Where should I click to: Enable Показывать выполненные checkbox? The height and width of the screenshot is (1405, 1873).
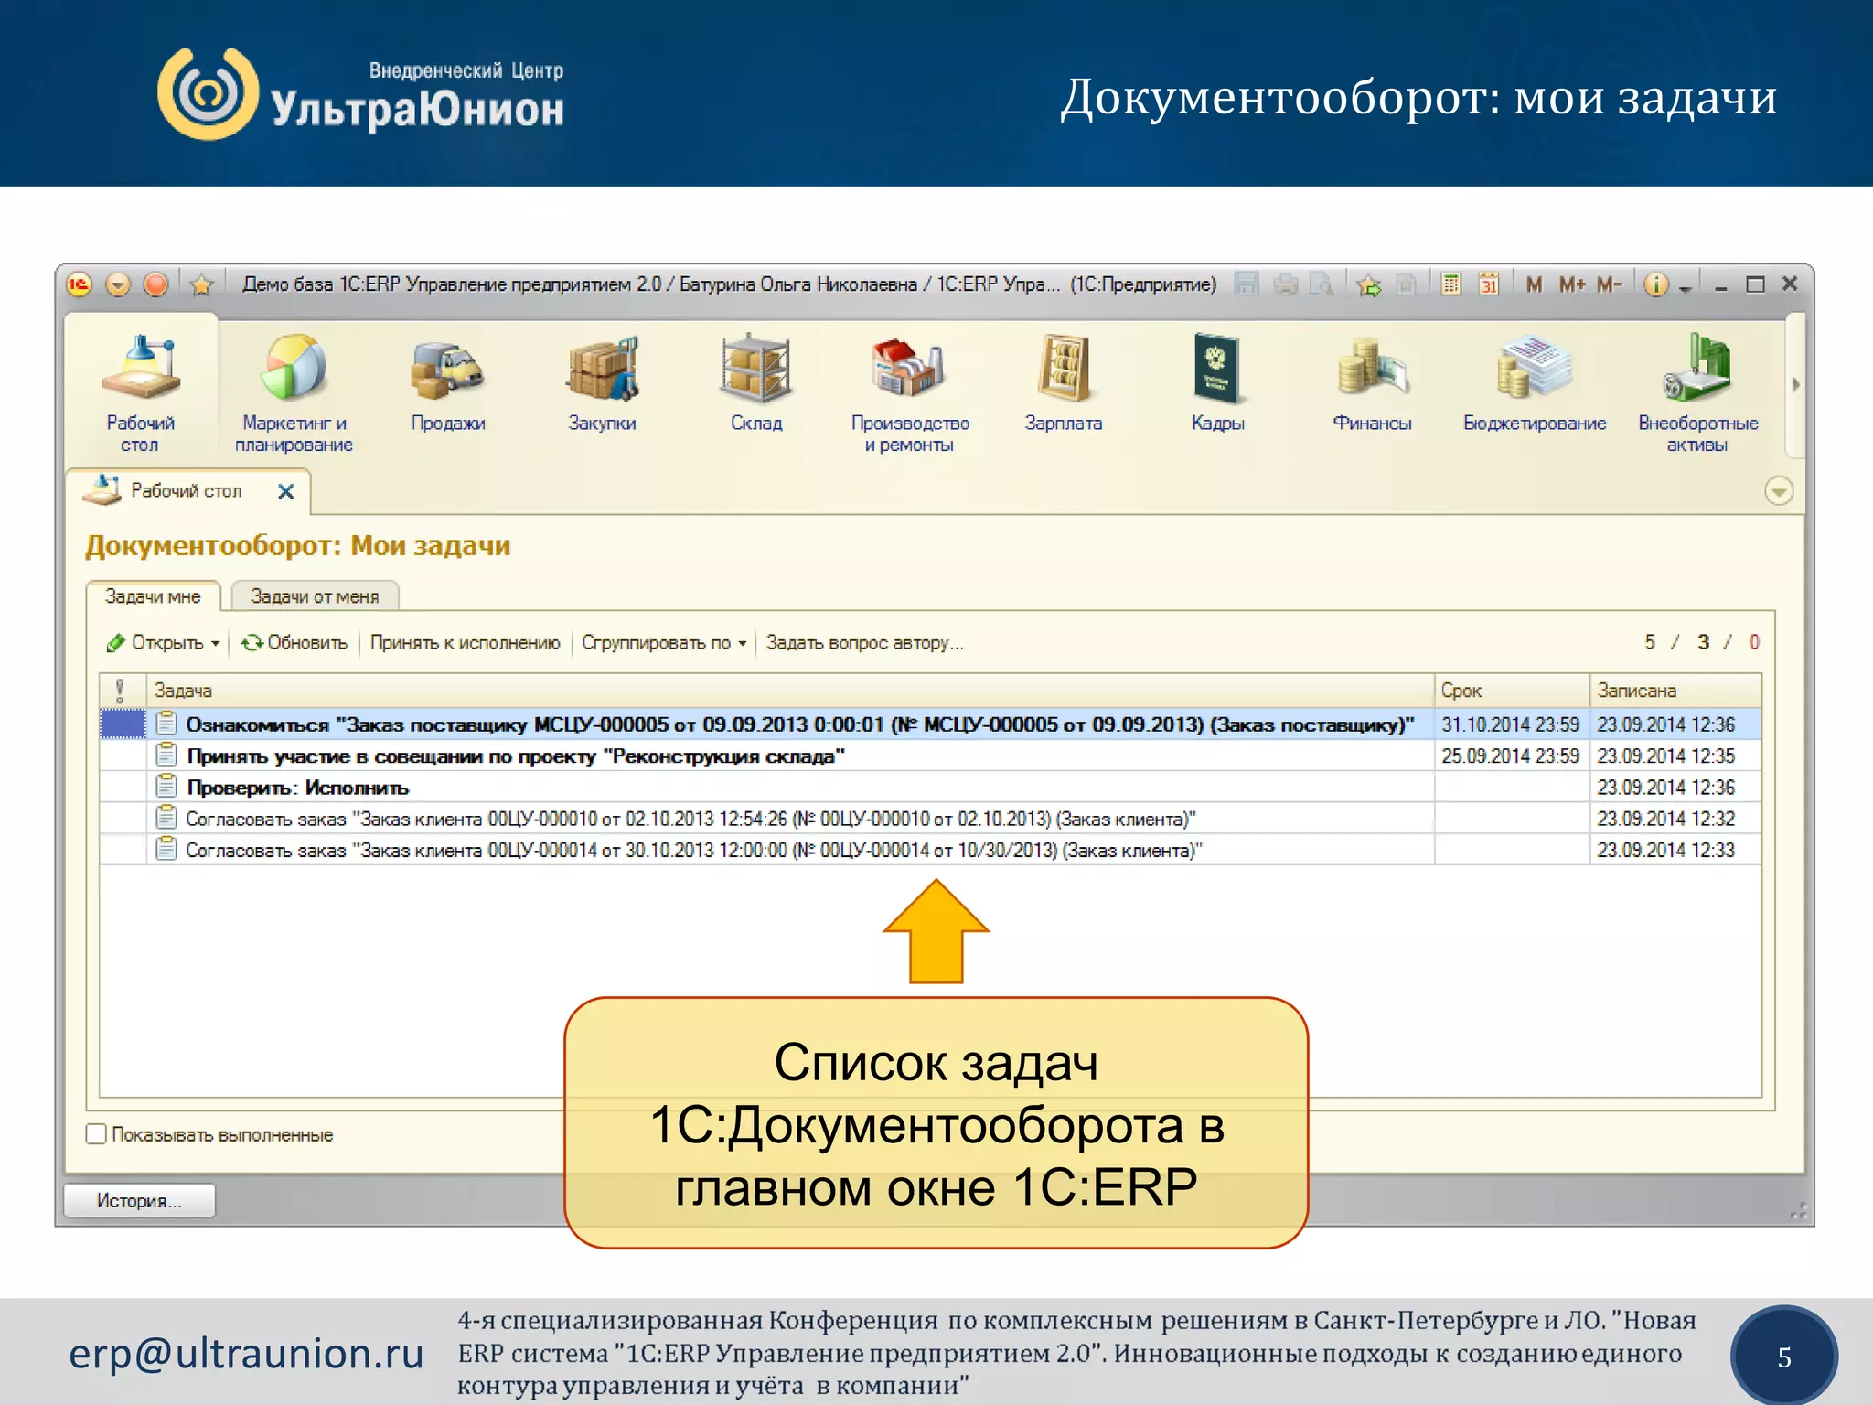(96, 1134)
